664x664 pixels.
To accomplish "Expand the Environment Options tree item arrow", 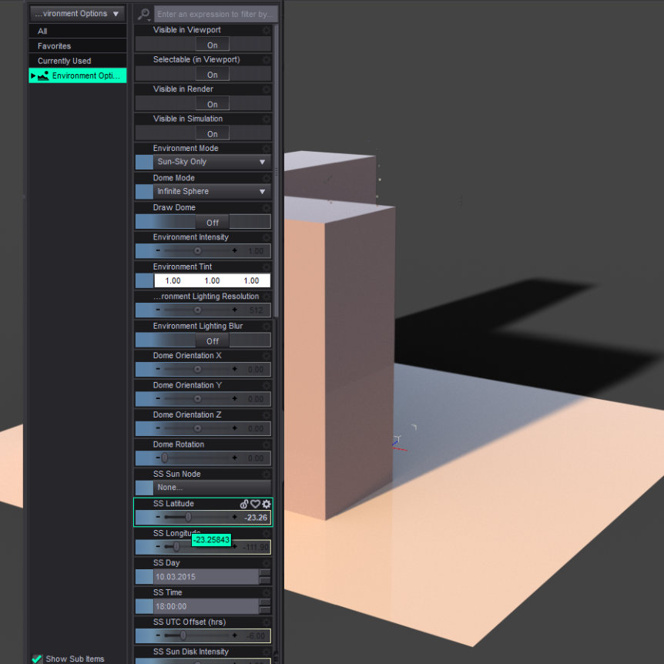I will (x=33, y=75).
